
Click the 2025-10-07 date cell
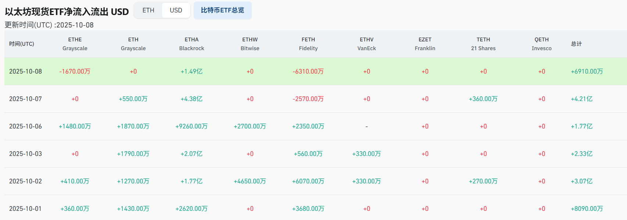point(26,99)
